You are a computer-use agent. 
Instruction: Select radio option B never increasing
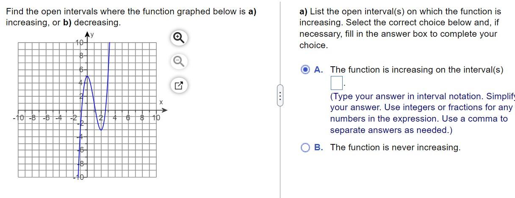coord(305,147)
